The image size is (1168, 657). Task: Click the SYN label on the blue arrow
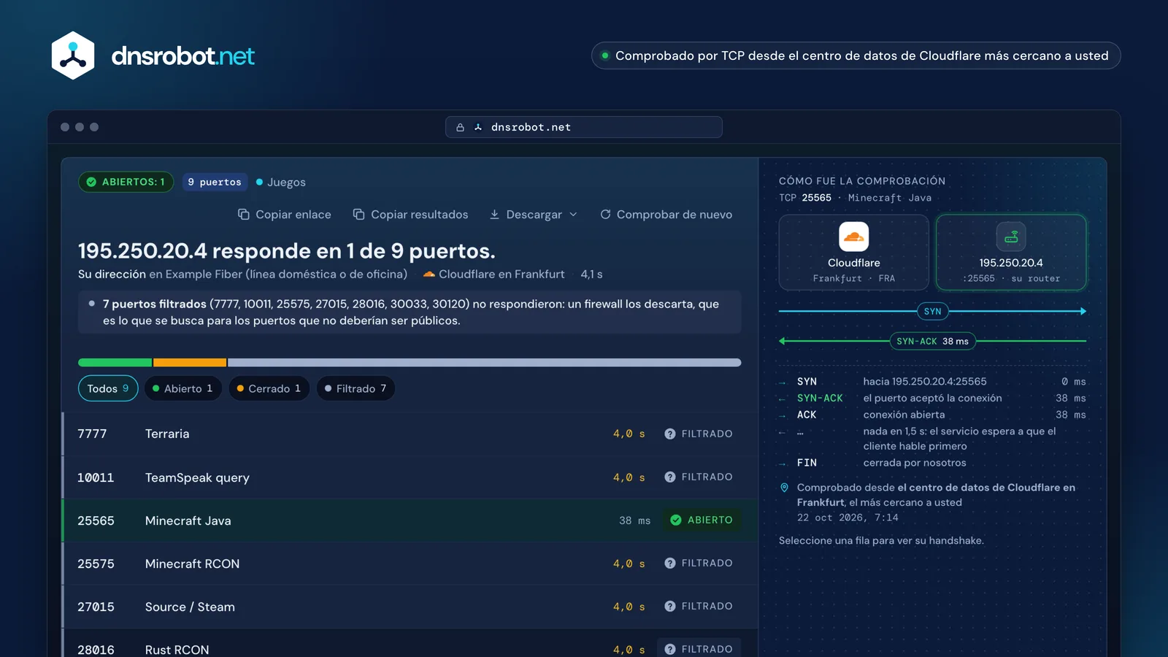coord(932,311)
